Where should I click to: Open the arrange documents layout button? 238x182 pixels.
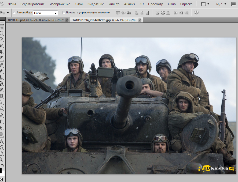[233, 4]
